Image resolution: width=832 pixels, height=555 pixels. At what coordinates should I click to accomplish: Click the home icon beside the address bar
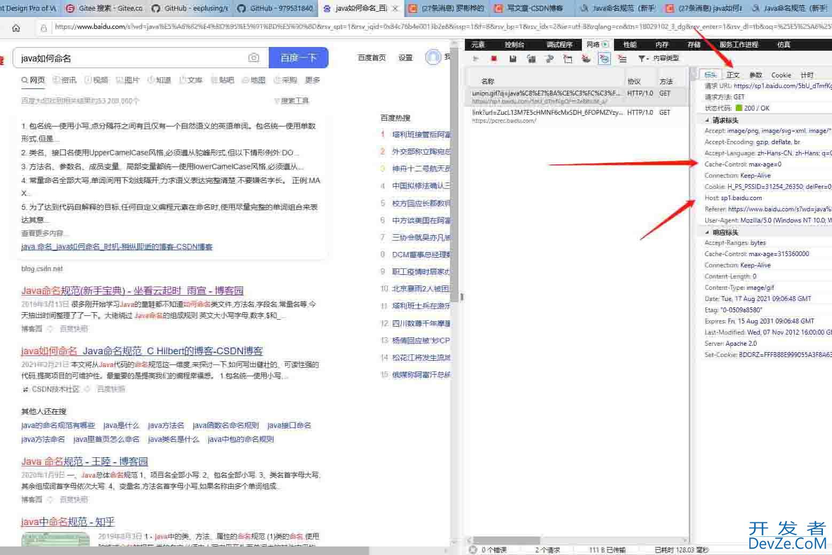[16, 28]
